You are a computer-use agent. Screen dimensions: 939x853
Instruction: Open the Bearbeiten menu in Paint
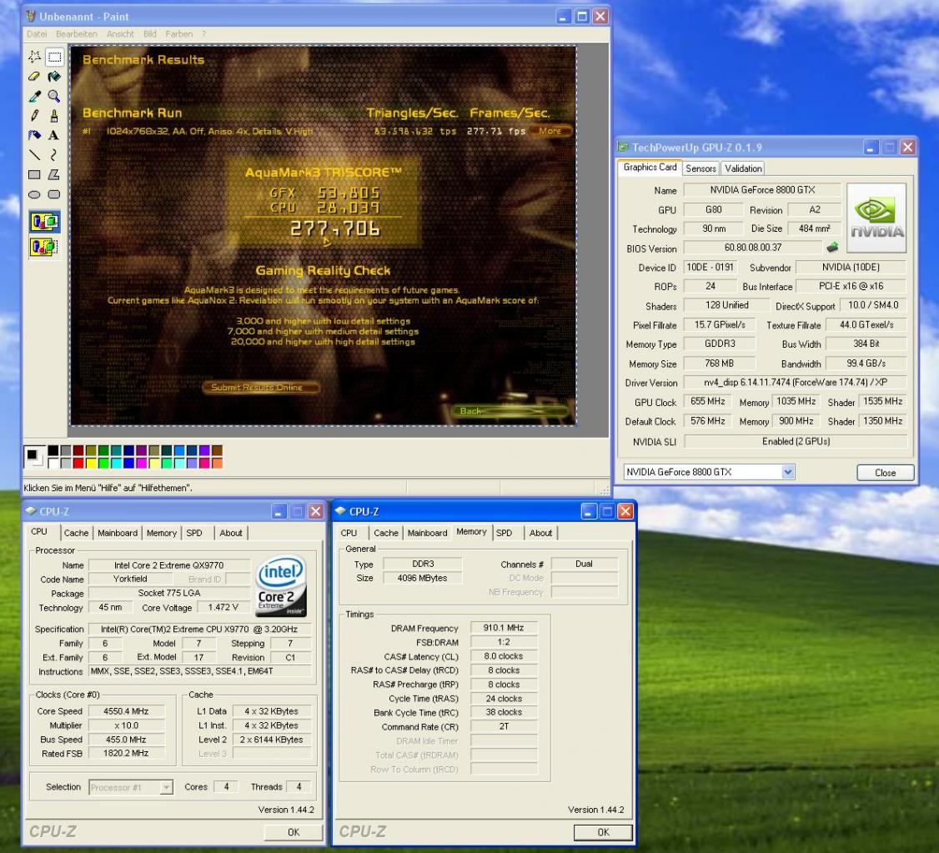[x=77, y=34]
